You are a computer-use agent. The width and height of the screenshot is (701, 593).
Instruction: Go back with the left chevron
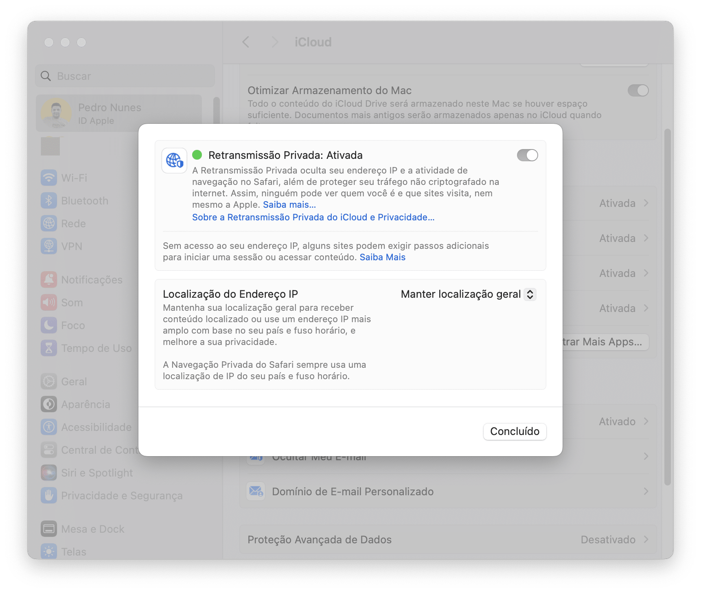(245, 42)
